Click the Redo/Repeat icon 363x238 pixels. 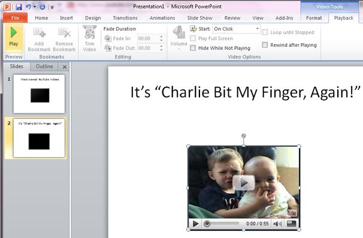[x=43, y=7]
